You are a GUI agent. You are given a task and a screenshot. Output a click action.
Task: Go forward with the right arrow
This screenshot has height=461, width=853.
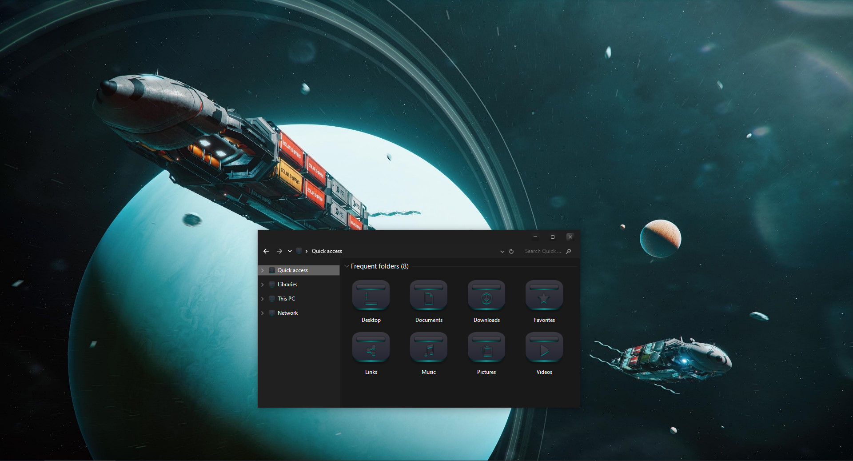(279, 251)
